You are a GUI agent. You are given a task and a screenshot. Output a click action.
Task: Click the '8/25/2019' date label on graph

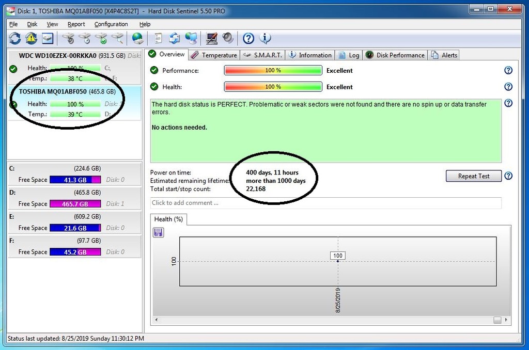[x=338, y=300]
